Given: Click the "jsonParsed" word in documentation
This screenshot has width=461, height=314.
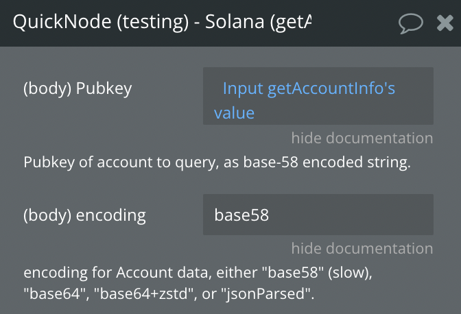Looking at the screenshot, I should point(266,293).
